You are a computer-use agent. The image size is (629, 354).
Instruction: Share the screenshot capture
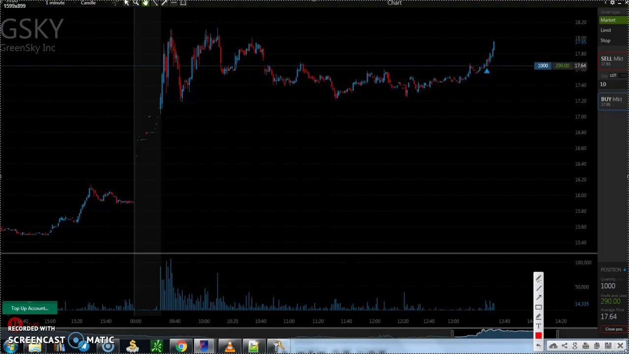point(564,346)
